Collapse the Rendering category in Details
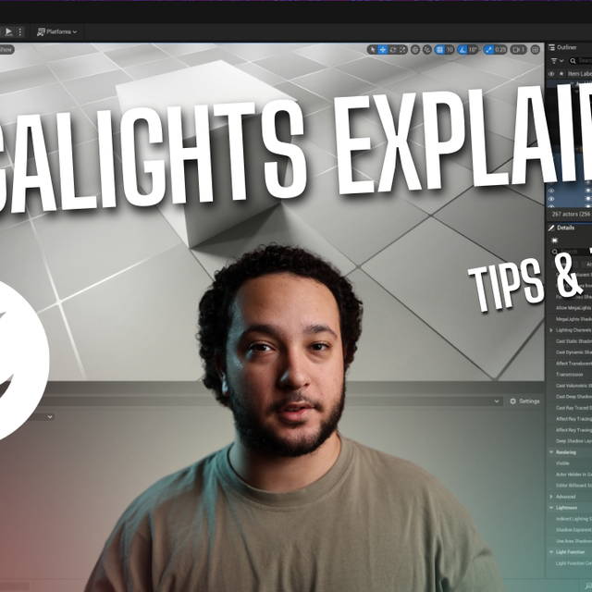The width and height of the screenshot is (592, 592). tap(552, 452)
